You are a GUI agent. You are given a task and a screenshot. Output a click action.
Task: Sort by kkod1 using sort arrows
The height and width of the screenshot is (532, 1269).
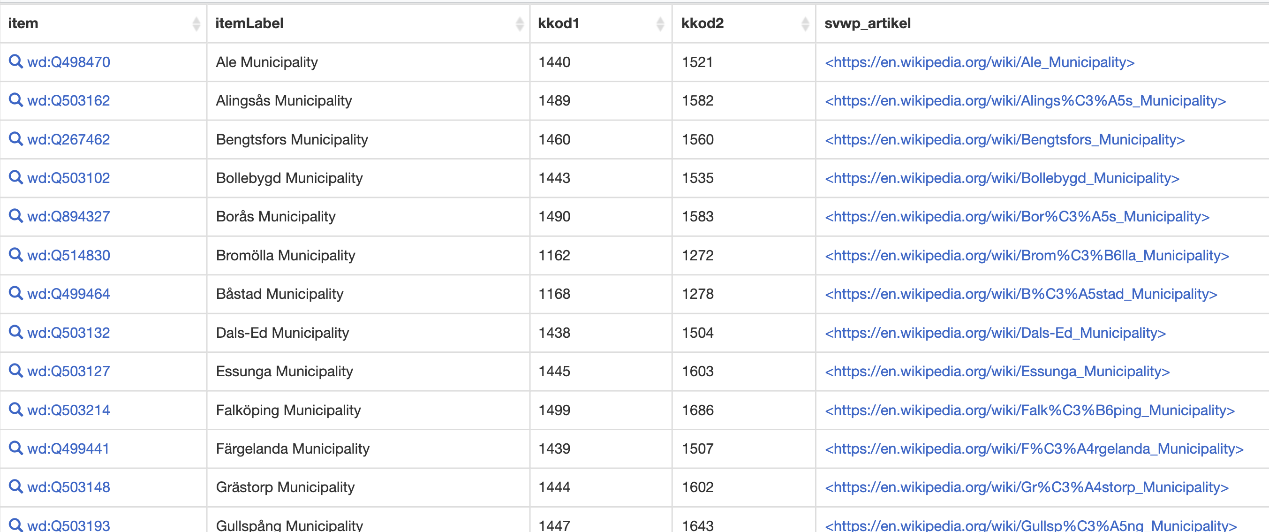click(660, 23)
